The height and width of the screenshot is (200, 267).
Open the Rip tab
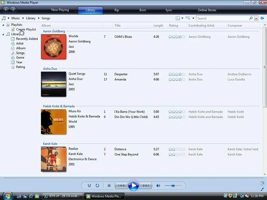(117, 10)
